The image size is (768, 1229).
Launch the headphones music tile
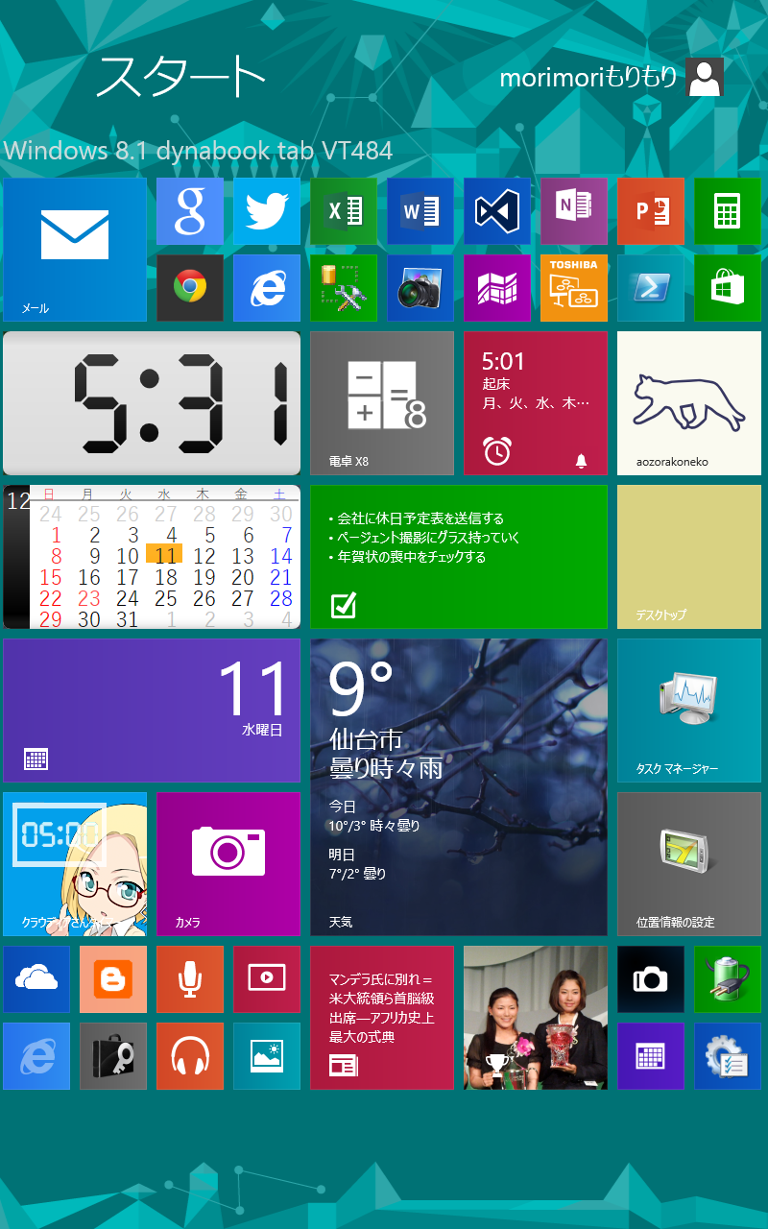[190, 1056]
